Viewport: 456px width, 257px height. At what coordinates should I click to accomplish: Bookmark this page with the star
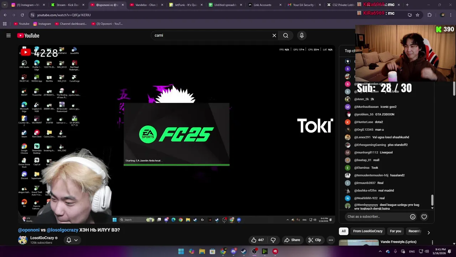point(418,15)
